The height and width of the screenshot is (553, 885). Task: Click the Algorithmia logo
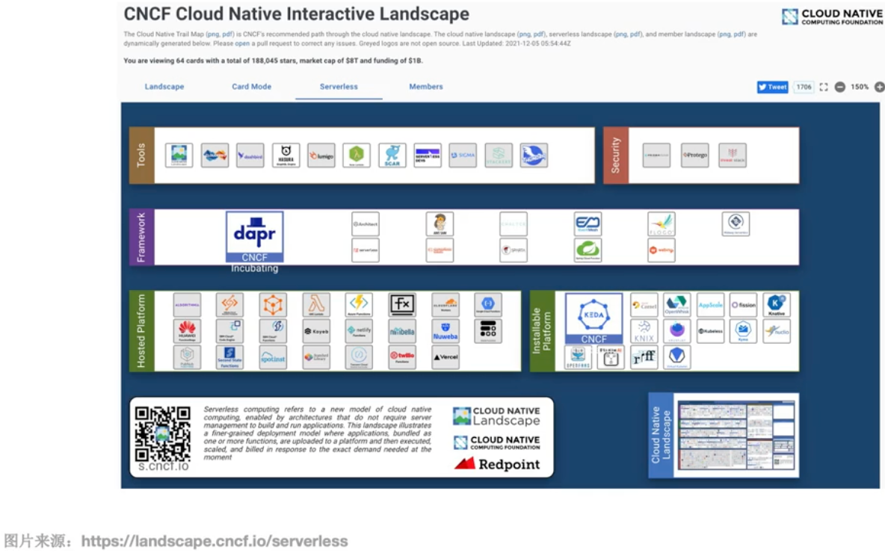(188, 305)
